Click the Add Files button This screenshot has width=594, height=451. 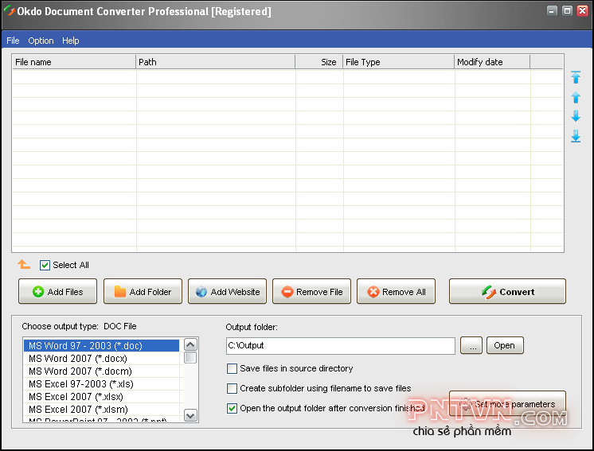pyautogui.click(x=57, y=291)
